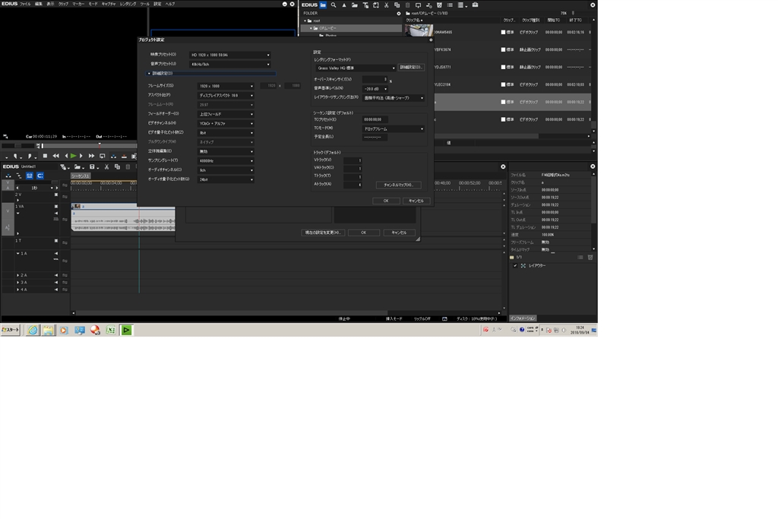Click the Open project folder icon in timeline toolbar
The width and height of the screenshot is (778, 519).
[78, 167]
